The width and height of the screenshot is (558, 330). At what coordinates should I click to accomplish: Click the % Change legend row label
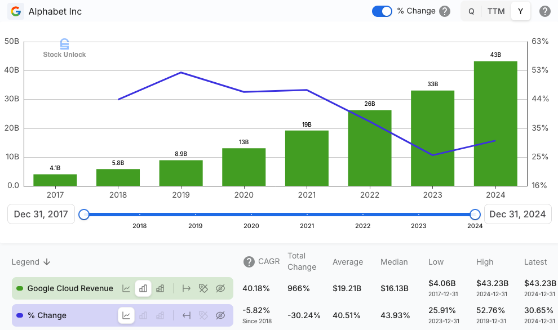(47, 315)
